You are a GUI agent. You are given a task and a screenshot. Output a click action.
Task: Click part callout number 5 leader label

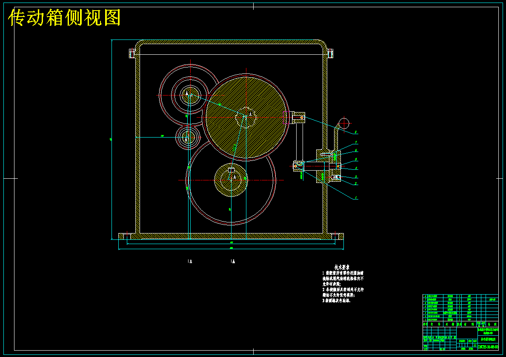(356, 159)
